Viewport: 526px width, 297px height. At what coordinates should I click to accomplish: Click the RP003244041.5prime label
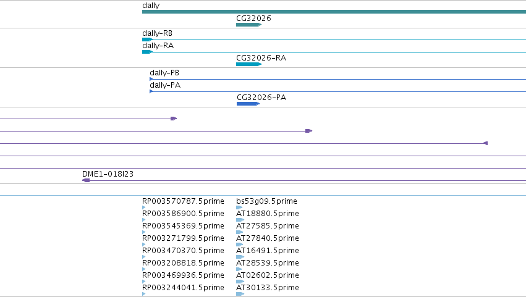pyautogui.click(x=183, y=288)
